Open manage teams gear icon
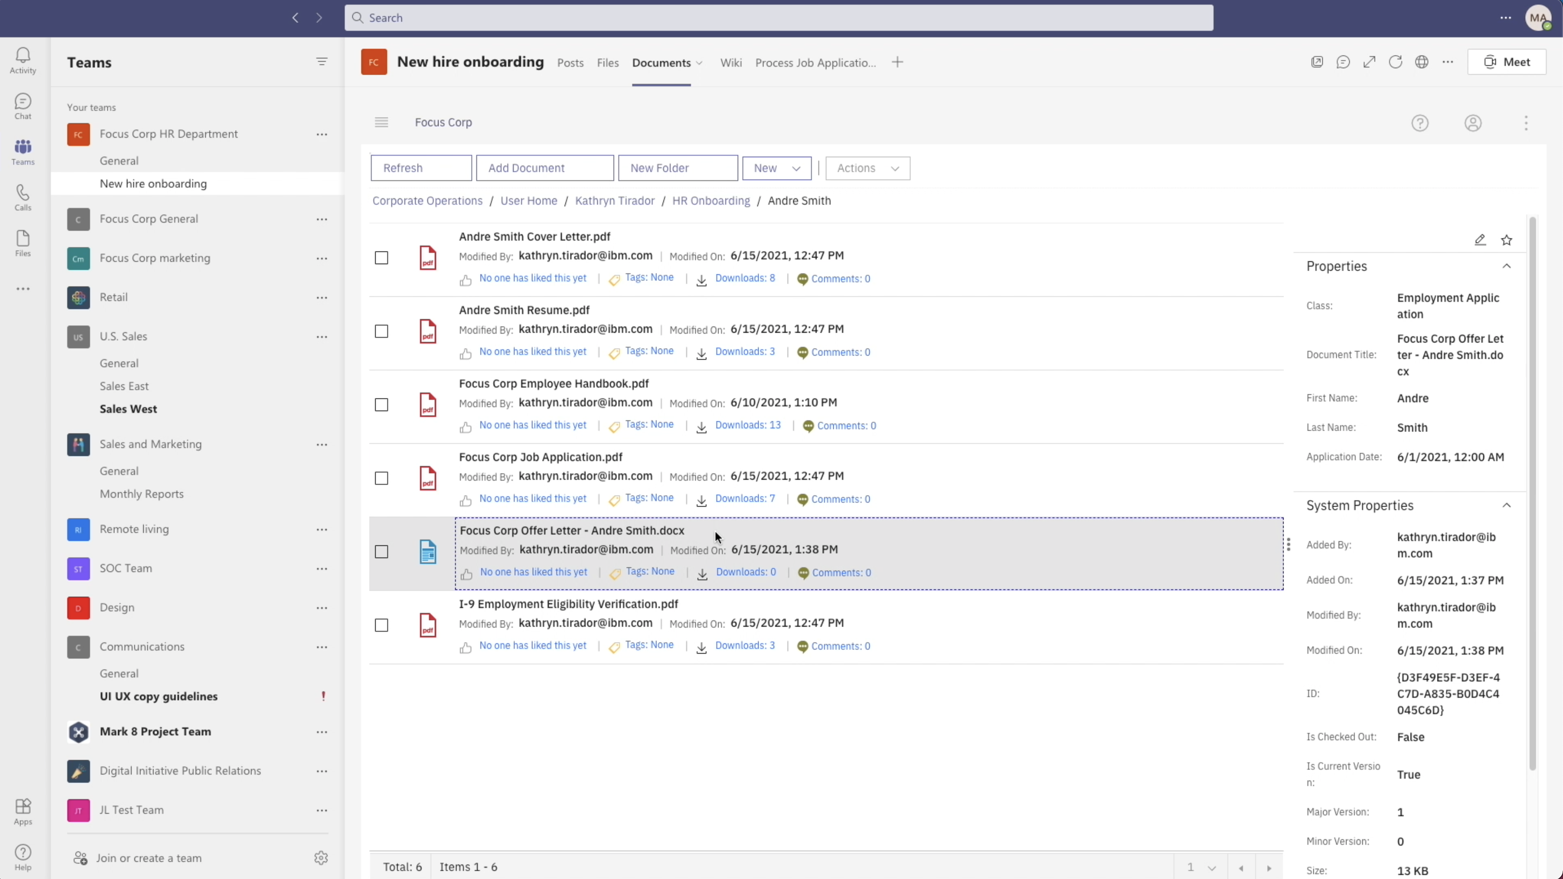 pos(321,858)
